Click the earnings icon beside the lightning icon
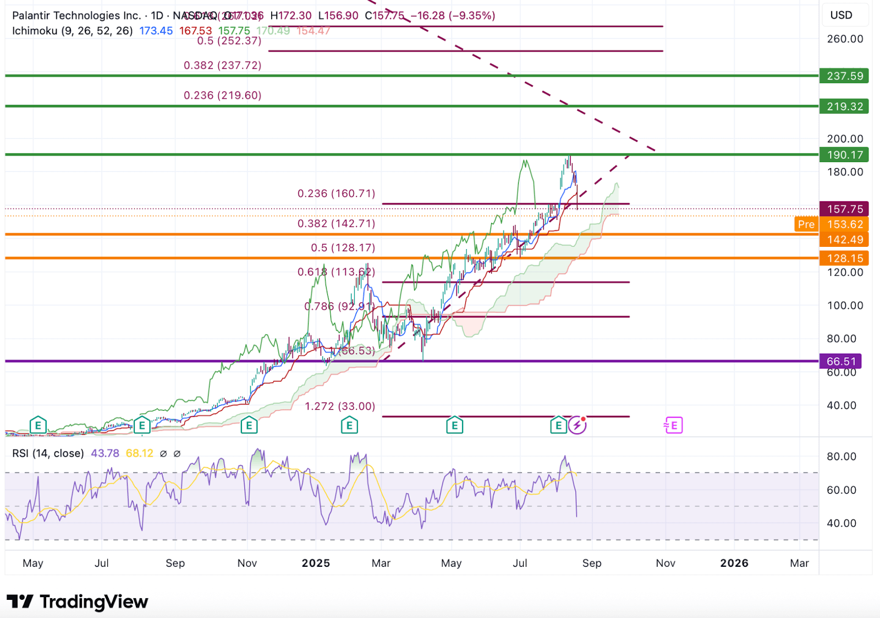This screenshot has width=880, height=618. pyautogui.click(x=558, y=425)
